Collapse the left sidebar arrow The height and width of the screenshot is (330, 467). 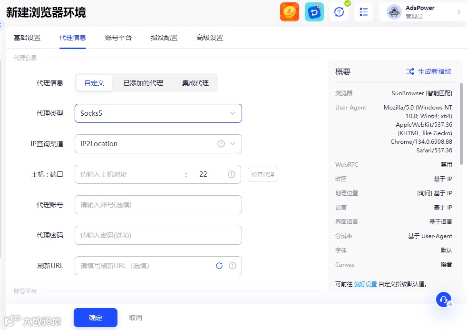[1, 25]
